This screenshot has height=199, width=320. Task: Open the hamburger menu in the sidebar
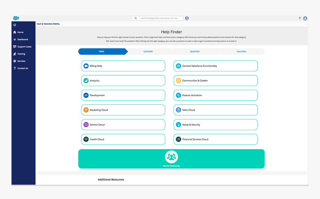tap(15, 25)
